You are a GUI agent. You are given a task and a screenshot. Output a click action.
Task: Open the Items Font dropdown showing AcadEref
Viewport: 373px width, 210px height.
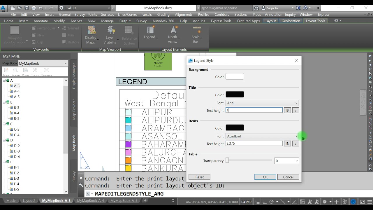[262, 136]
